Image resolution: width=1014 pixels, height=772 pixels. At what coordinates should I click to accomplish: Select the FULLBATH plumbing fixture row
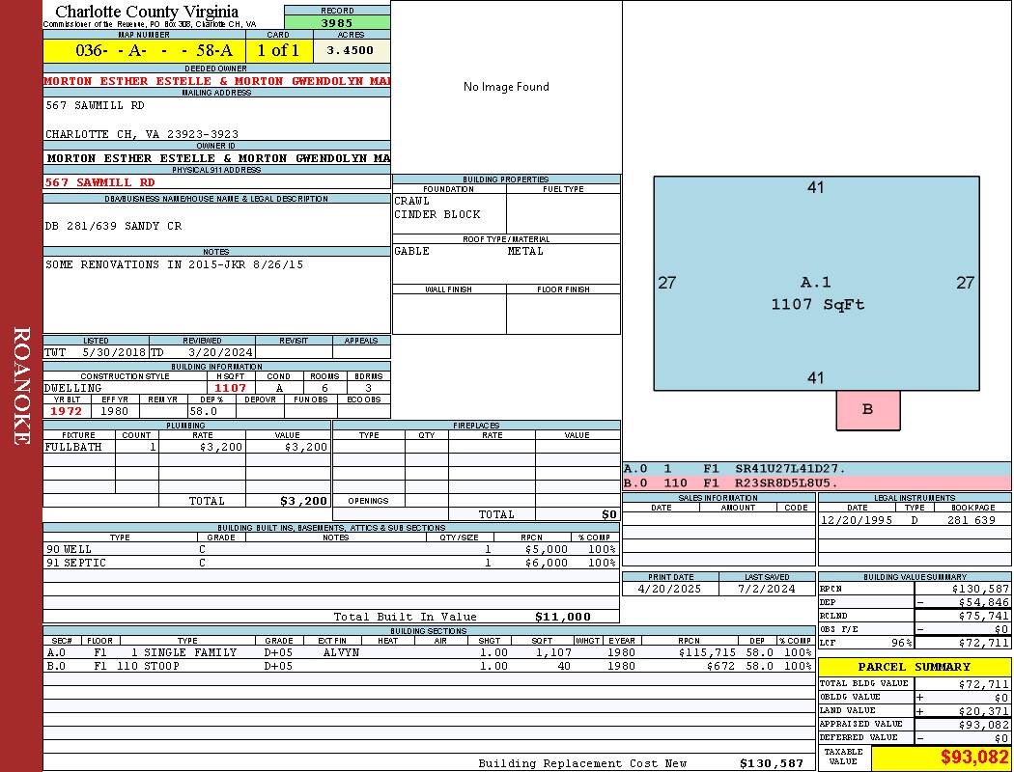click(186, 448)
